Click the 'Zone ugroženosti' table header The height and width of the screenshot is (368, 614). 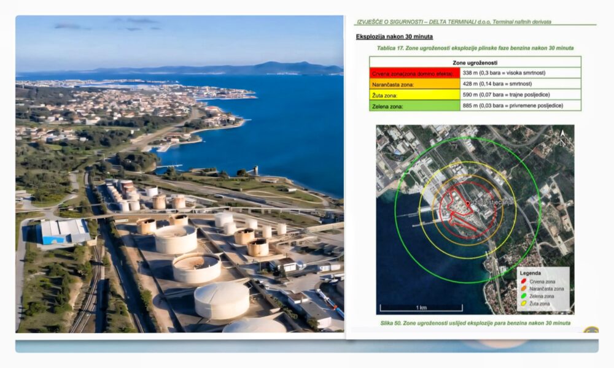(475, 63)
